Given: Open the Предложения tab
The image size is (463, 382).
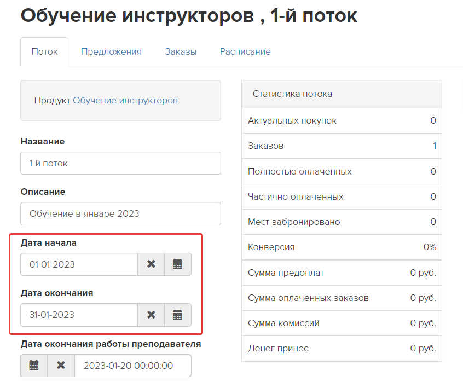Looking at the screenshot, I should 111,51.
